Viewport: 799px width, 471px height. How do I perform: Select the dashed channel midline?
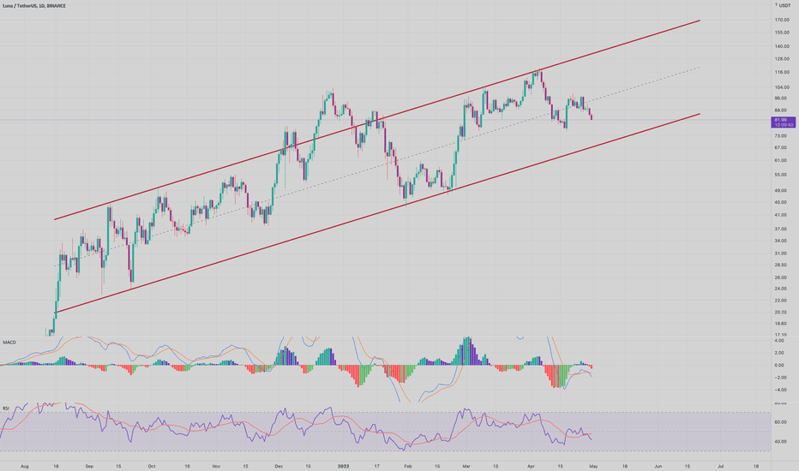tap(377, 166)
